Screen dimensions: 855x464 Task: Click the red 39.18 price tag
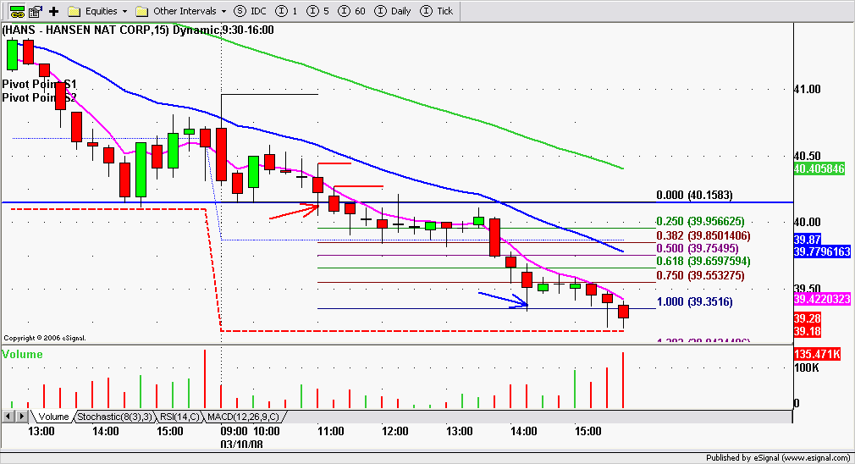(x=807, y=331)
